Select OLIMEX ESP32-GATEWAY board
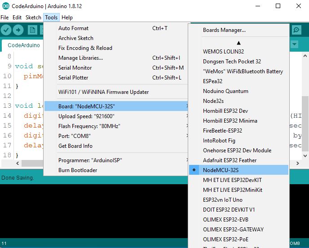The width and height of the screenshot is (309, 248). click(238, 229)
